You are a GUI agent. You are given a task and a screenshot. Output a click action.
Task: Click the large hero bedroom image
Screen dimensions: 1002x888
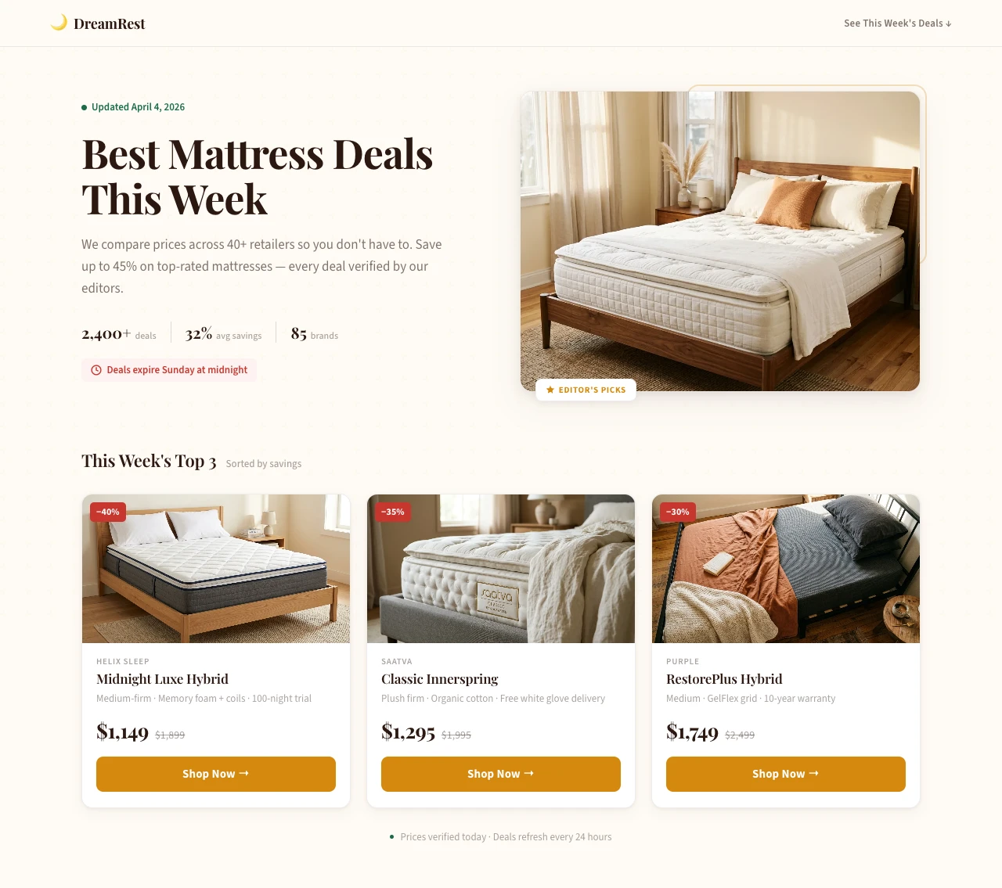click(x=720, y=241)
